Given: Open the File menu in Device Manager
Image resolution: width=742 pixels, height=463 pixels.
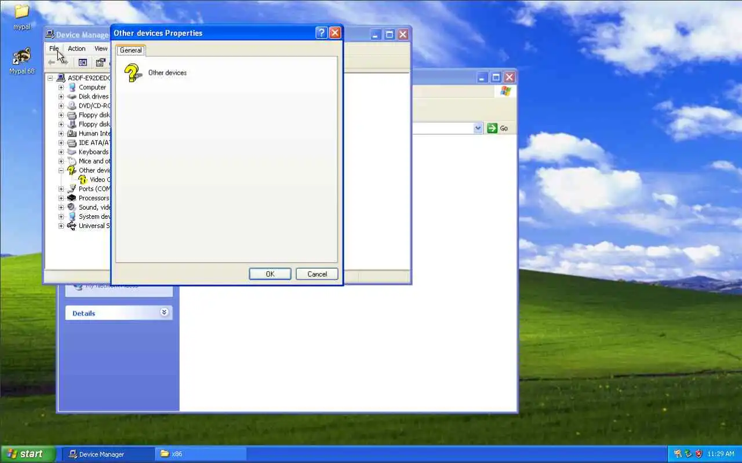Looking at the screenshot, I should point(54,49).
